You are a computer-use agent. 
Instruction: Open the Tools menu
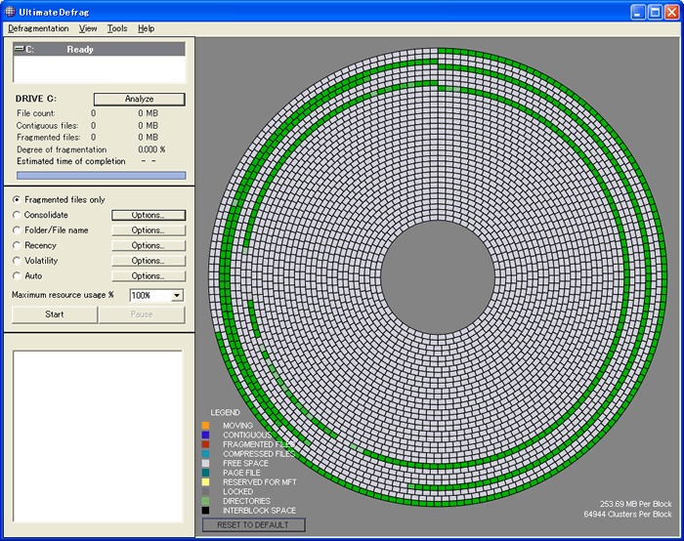pyautogui.click(x=117, y=28)
